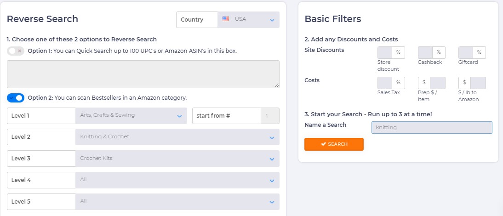Click the orange SEARCH button

coord(334,144)
